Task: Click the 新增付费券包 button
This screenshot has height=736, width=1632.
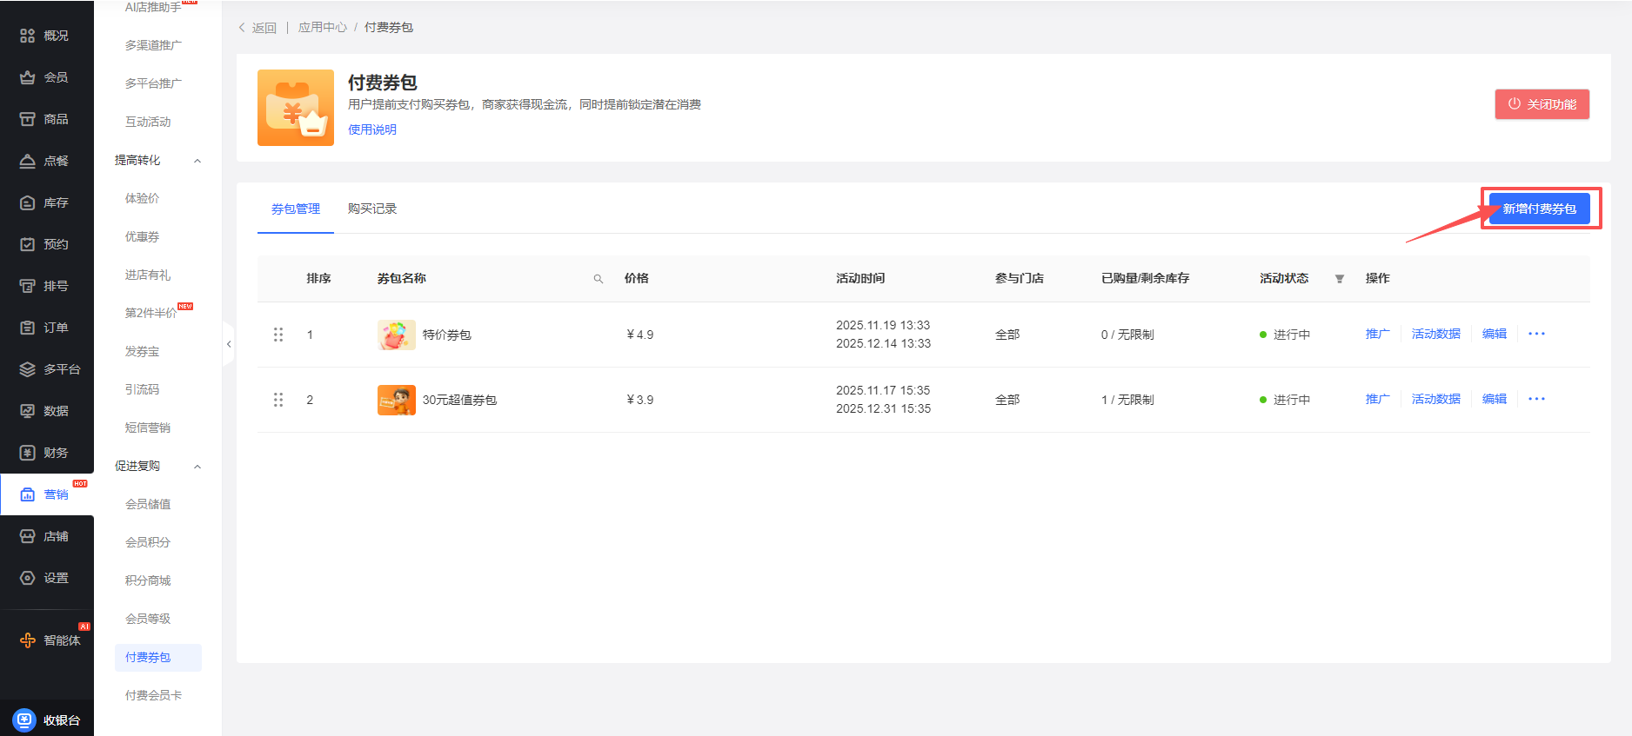Action: [1539, 209]
